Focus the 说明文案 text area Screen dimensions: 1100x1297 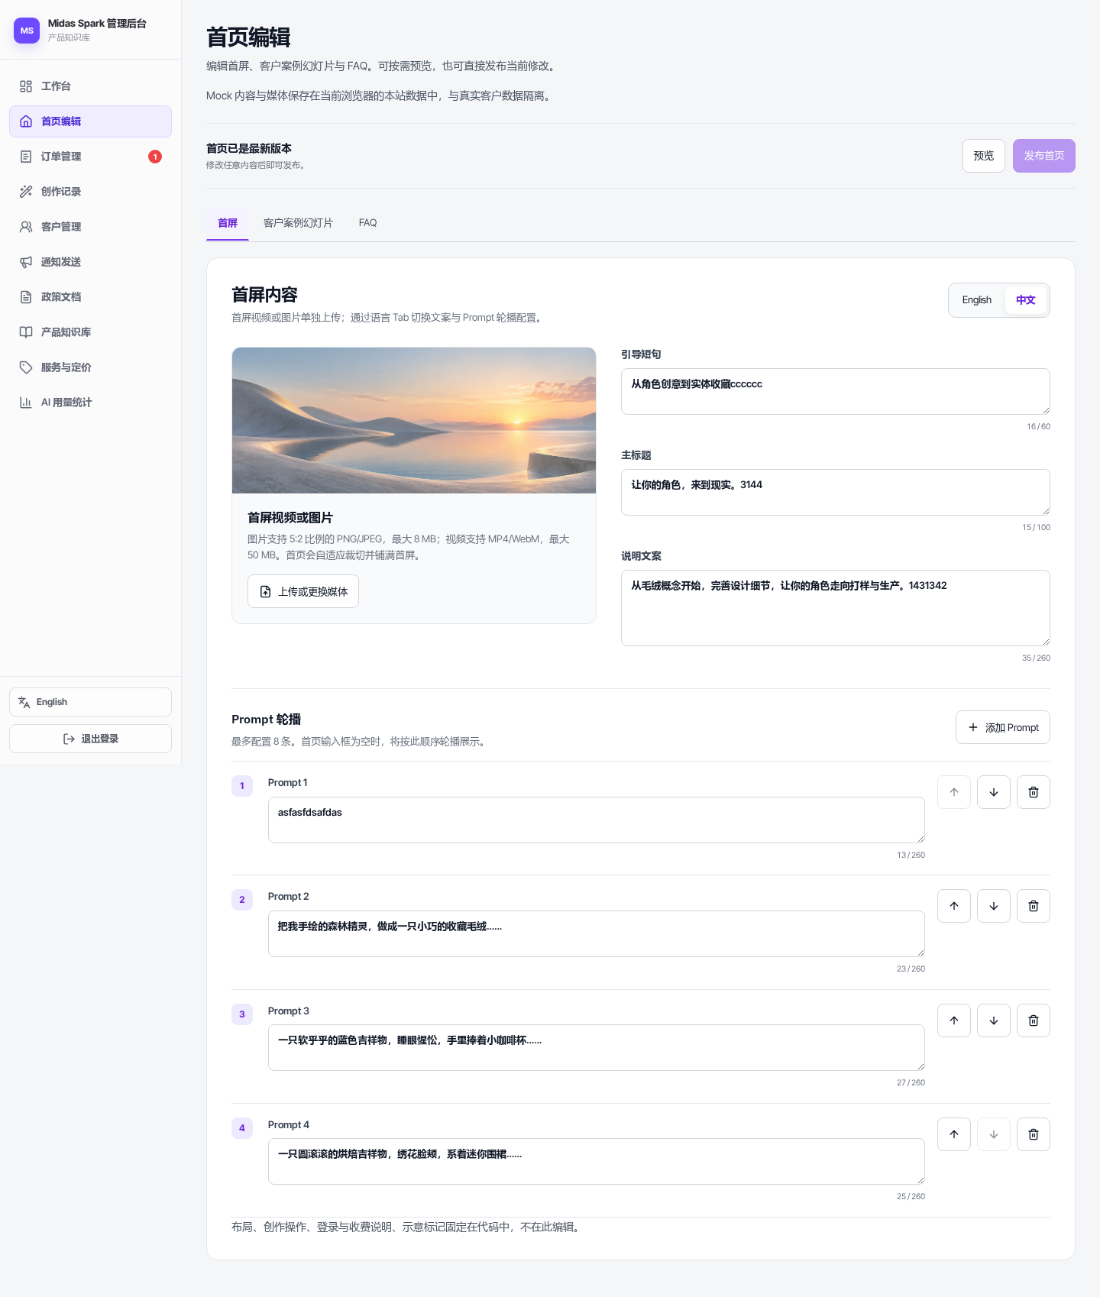pyautogui.click(x=836, y=608)
